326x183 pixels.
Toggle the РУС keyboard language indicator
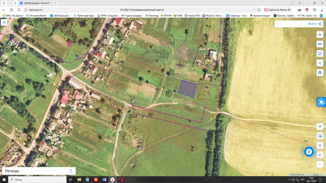click(303, 180)
